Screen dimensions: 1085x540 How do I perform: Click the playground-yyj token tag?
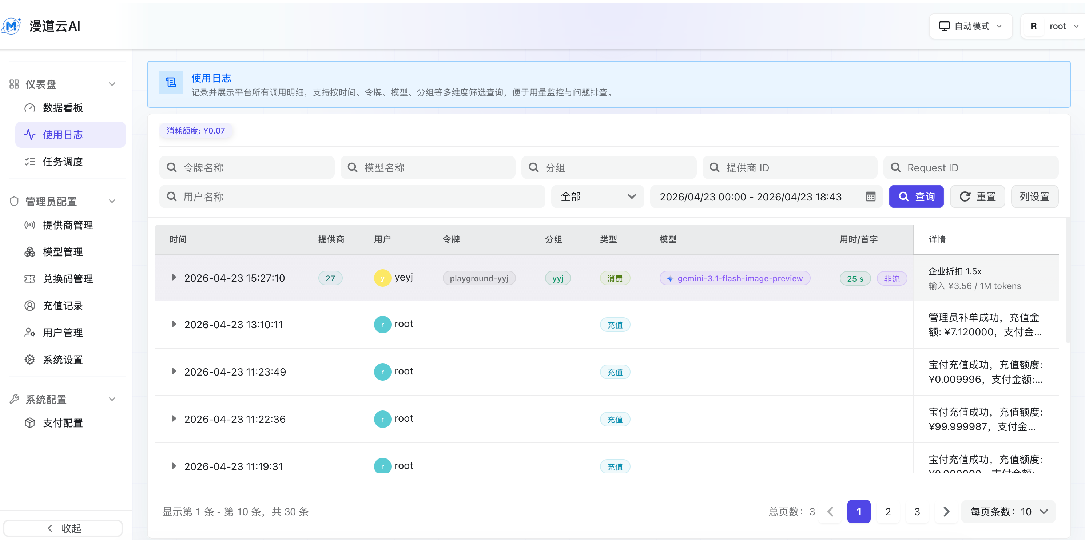479,278
